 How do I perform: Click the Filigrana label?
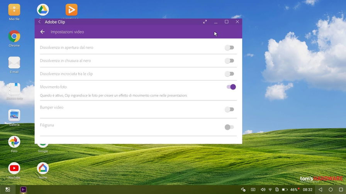coord(47,125)
